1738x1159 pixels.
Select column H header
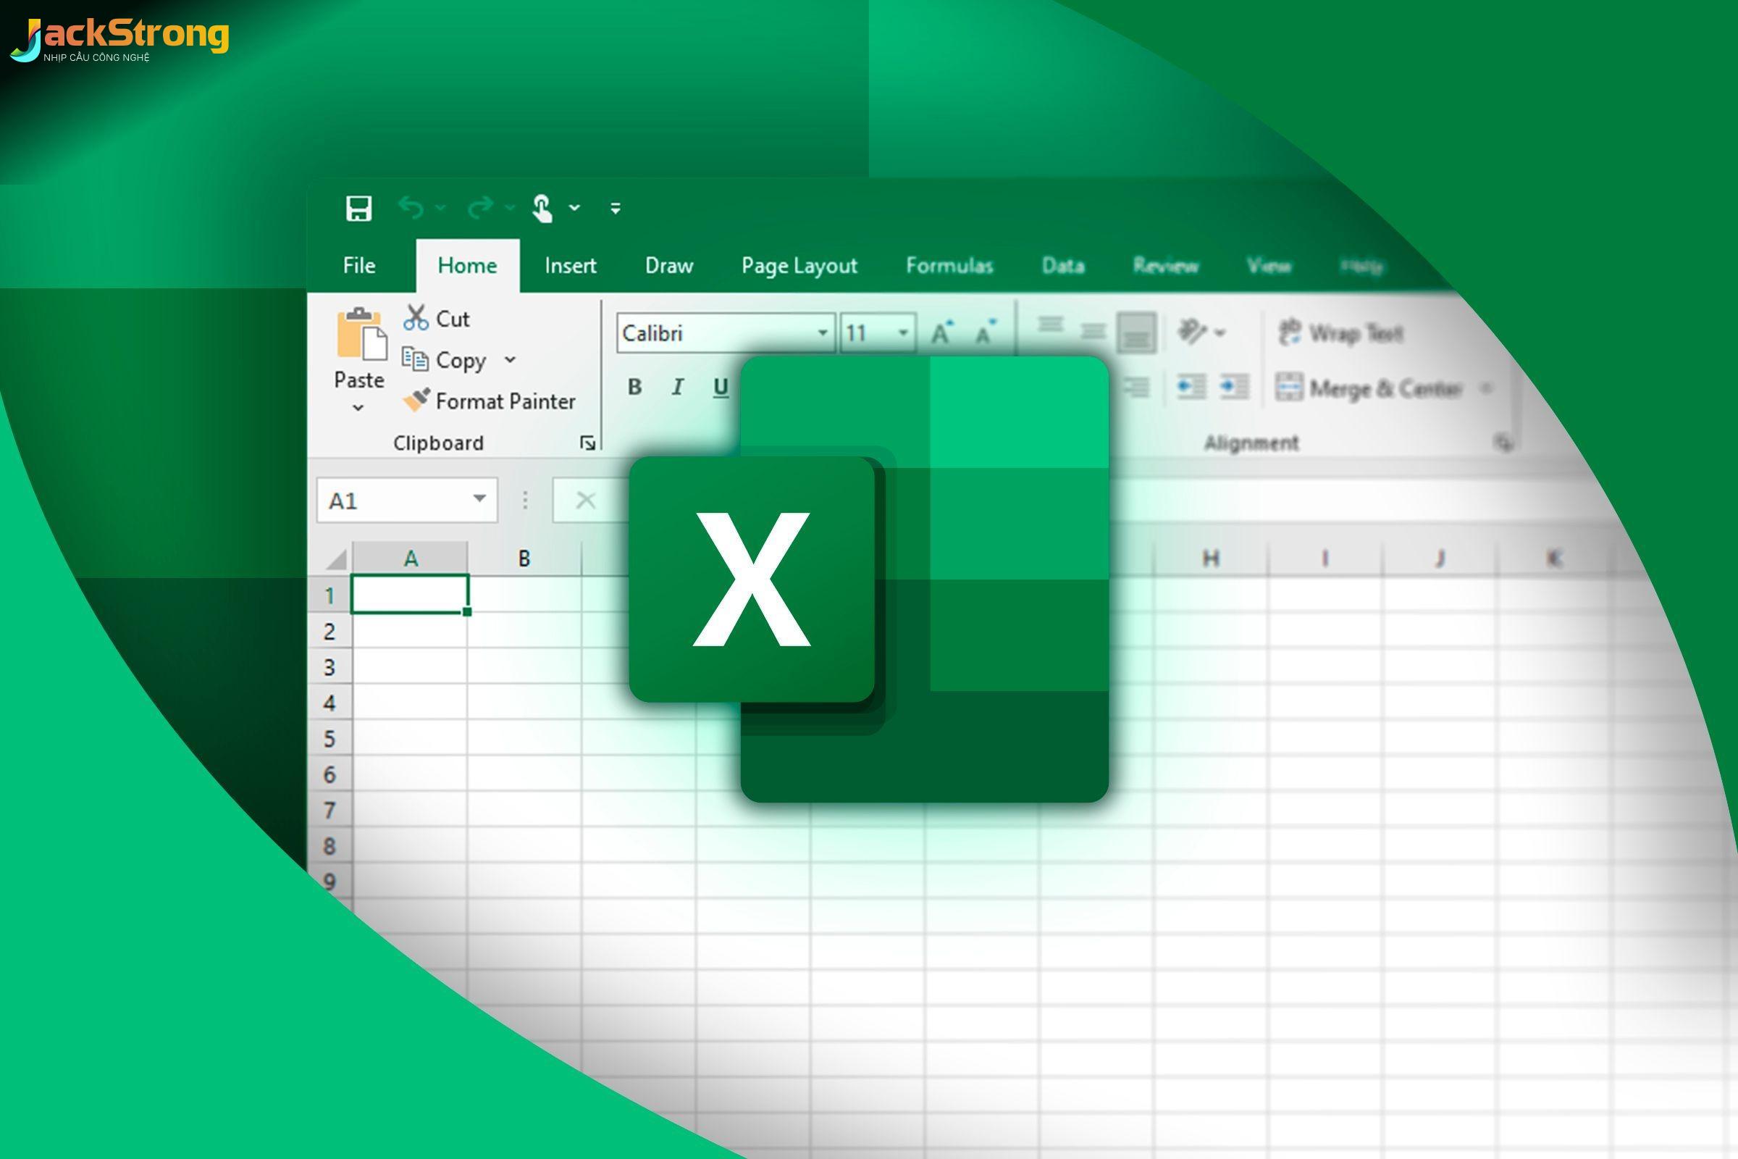[1210, 558]
